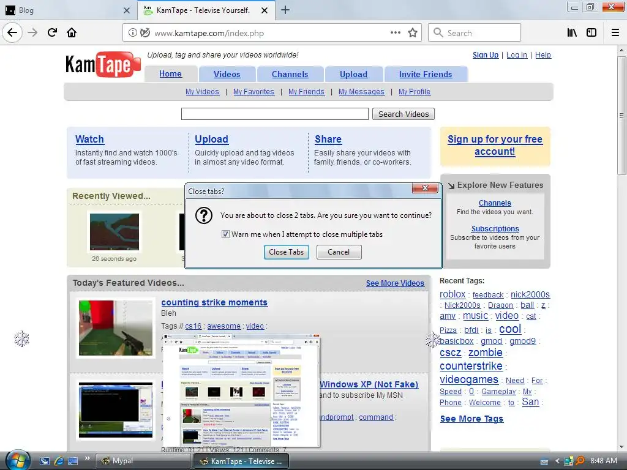The image size is (627, 470).
Task: Focus the video search text field
Action: [x=275, y=114]
